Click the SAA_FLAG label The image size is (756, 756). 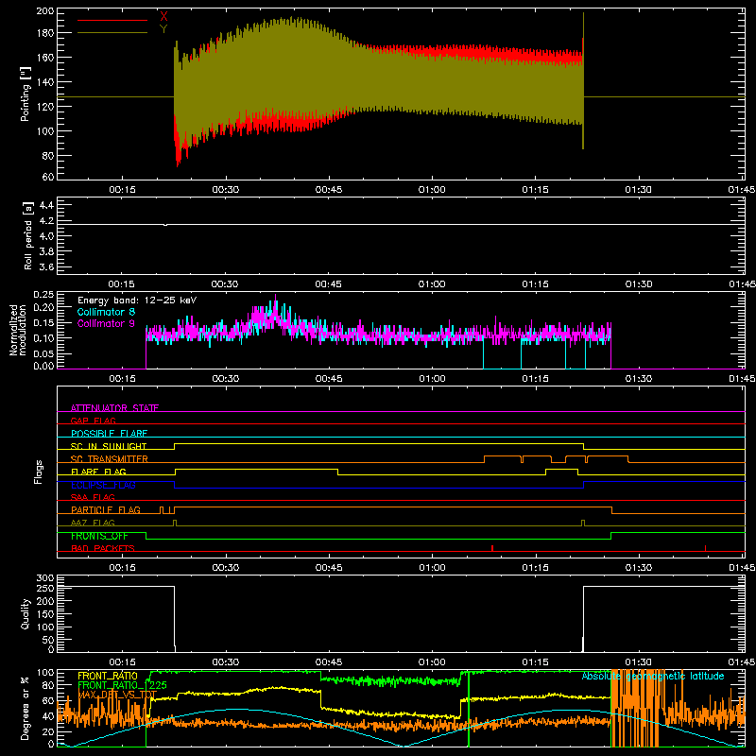point(93,497)
